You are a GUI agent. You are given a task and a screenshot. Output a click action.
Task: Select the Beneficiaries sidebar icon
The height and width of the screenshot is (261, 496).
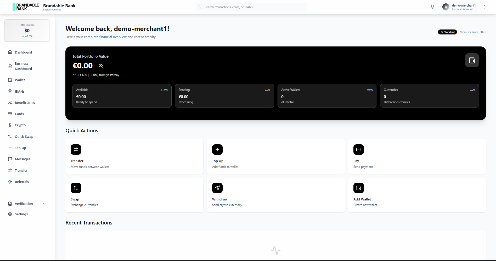(x=10, y=103)
